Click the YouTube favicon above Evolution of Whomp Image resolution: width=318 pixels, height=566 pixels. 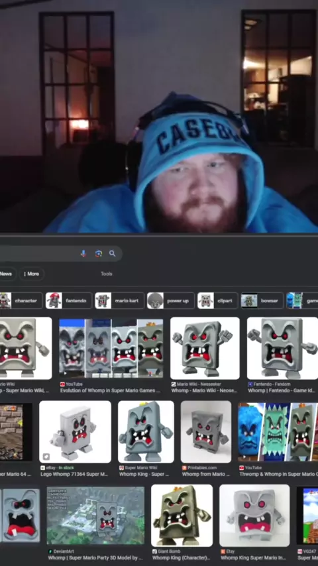coord(62,384)
